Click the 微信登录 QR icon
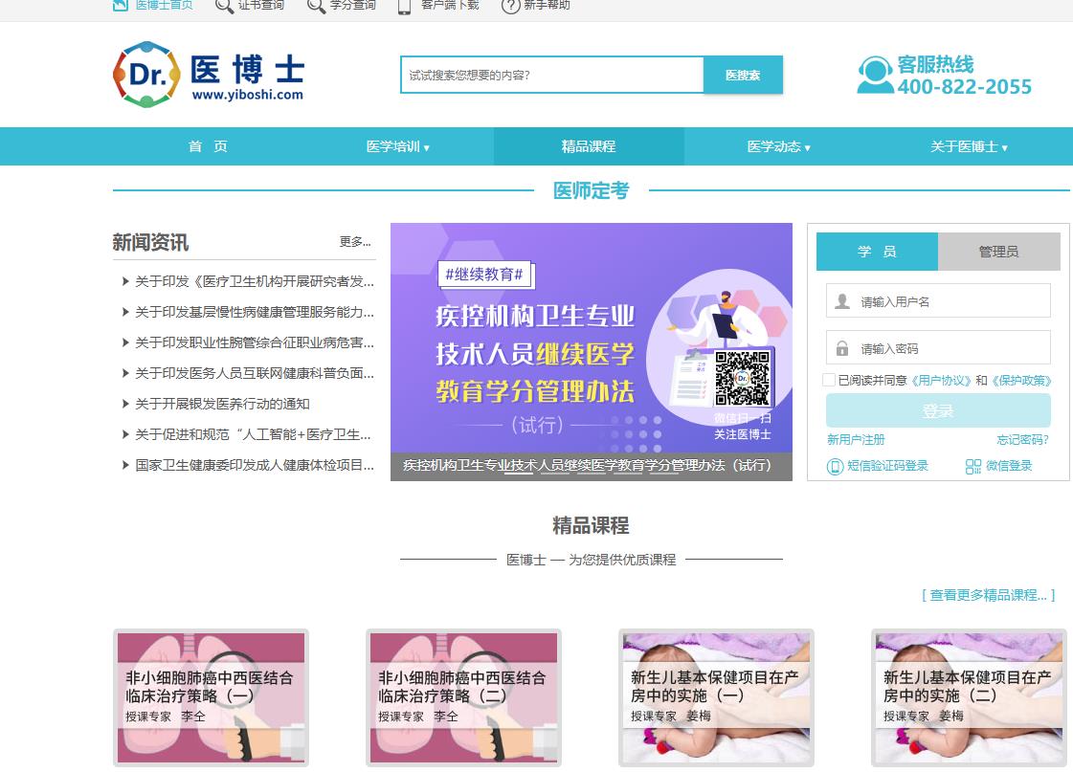Screen dimensions: 1073x772 click(973, 466)
